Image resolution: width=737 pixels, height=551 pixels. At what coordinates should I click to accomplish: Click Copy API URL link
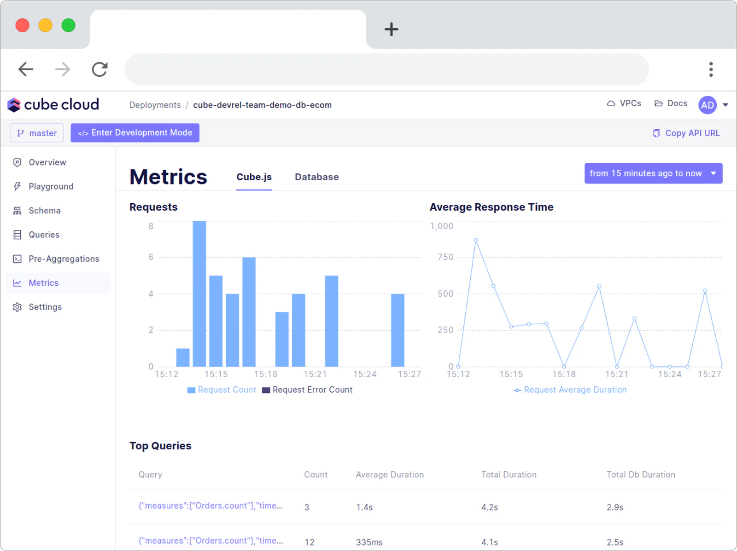(686, 133)
